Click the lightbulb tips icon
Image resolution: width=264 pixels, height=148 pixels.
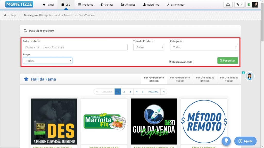tap(226, 141)
